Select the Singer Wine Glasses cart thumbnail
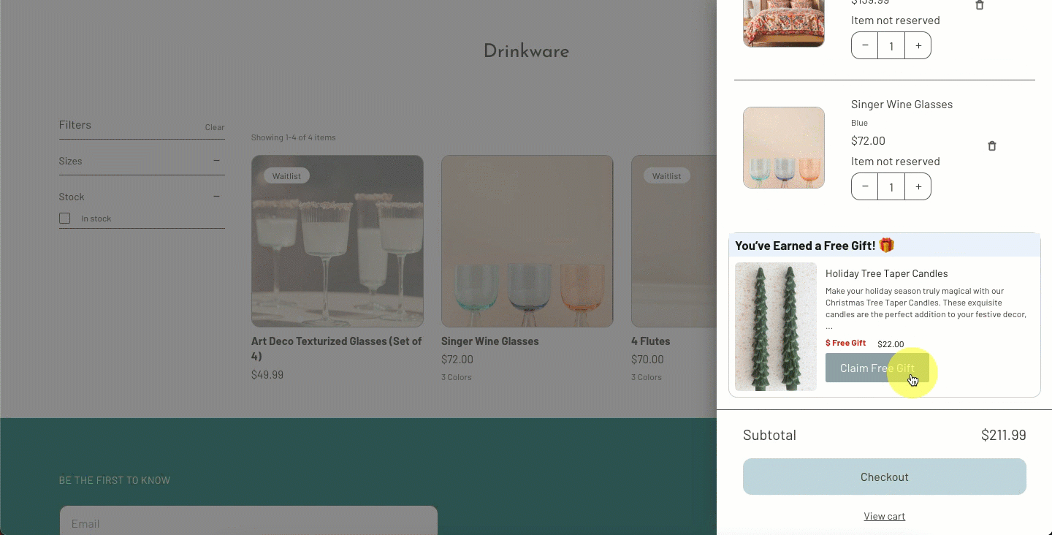The width and height of the screenshot is (1052, 535). (783, 148)
